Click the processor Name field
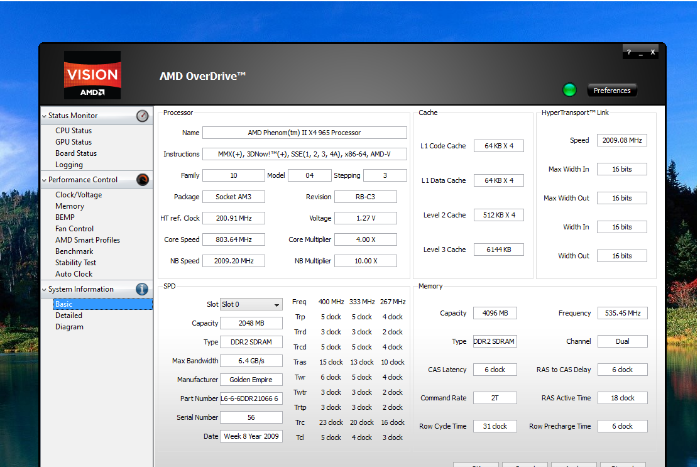Image resolution: width=700 pixels, height=467 pixels. pyautogui.click(x=305, y=133)
